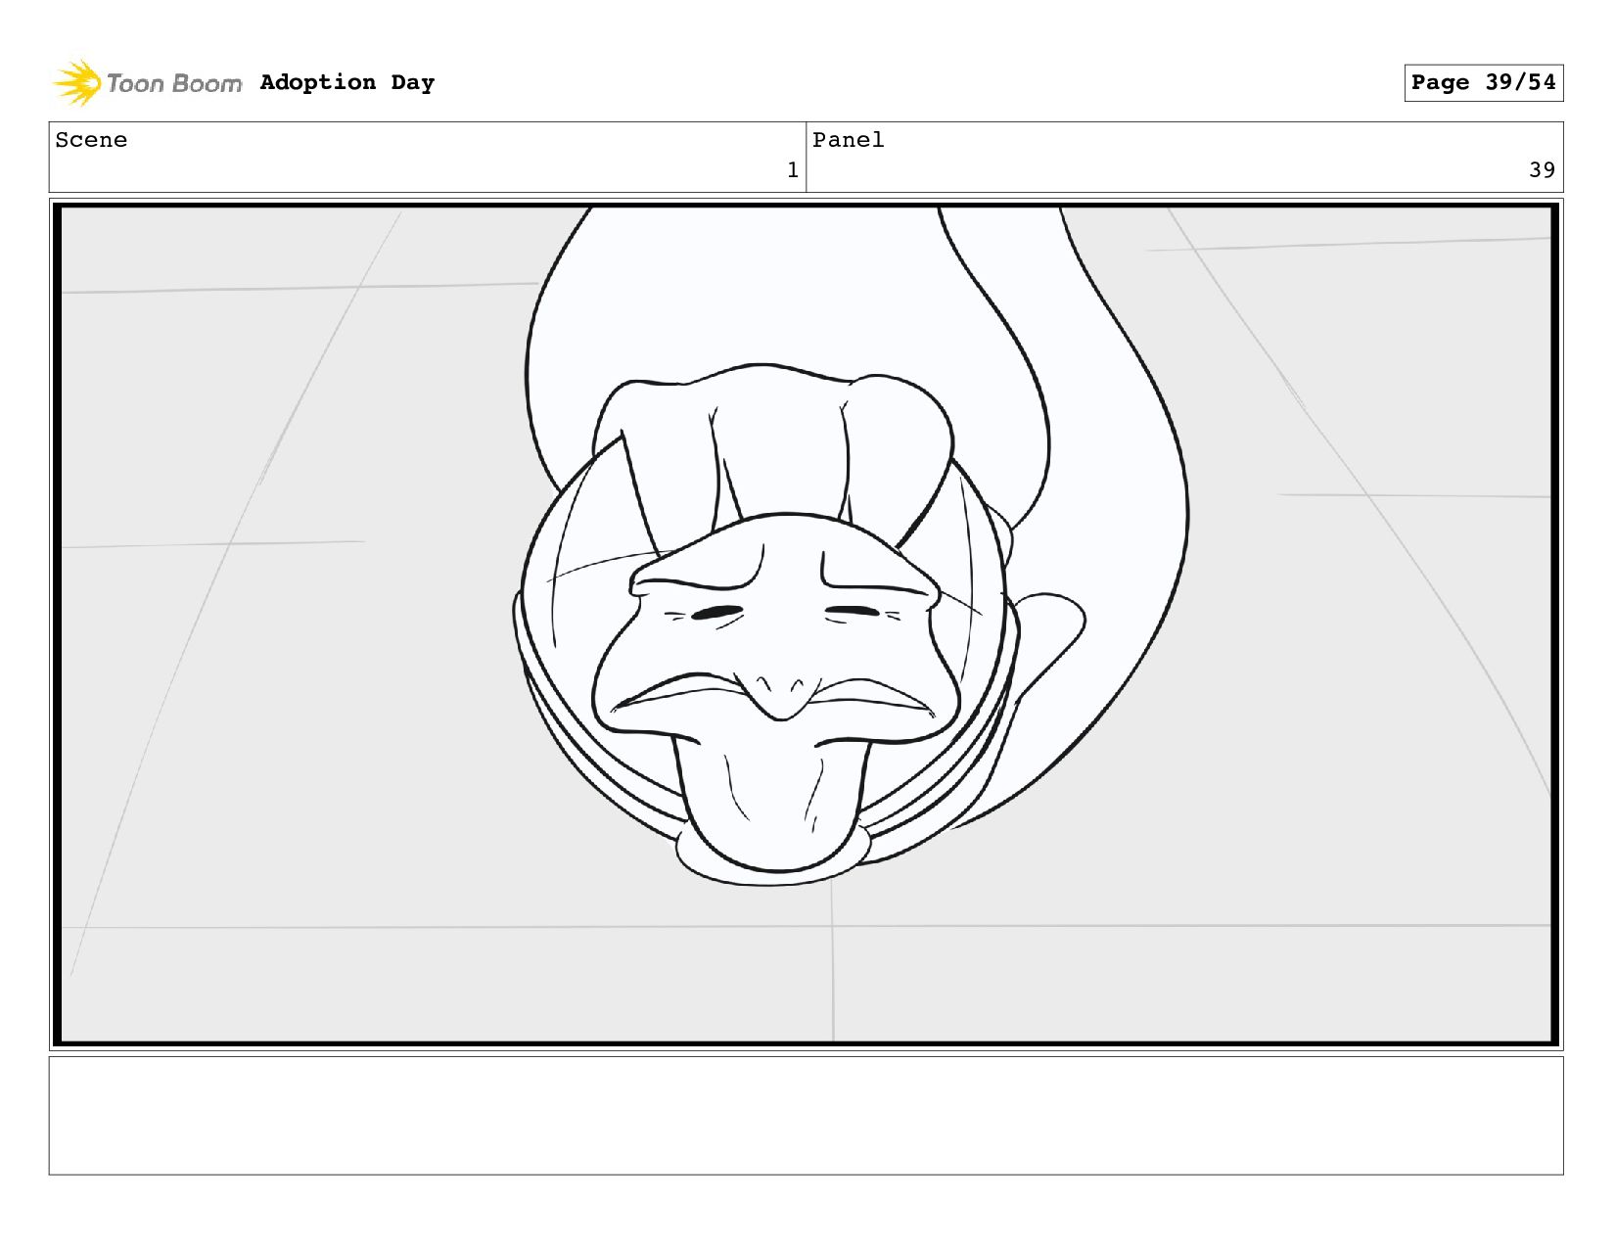Click the storyboard panel drawing
Viewport: 1615px width, 1248px height.
[806, 624]
